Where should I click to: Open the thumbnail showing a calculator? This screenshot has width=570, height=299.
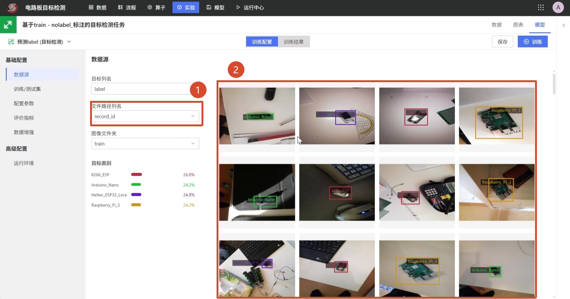[417, 192]
